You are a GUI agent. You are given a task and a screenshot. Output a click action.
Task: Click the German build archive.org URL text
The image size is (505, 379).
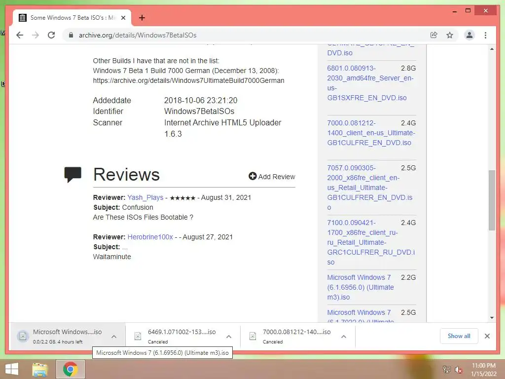(189, 80)
